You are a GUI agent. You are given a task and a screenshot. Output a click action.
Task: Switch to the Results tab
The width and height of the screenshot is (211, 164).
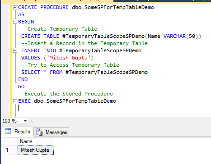click(18, 132)
